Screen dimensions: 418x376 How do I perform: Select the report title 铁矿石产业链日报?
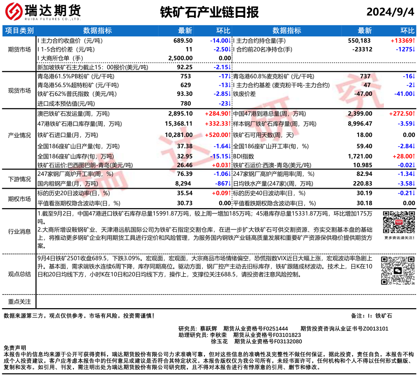tap(209, 13)
